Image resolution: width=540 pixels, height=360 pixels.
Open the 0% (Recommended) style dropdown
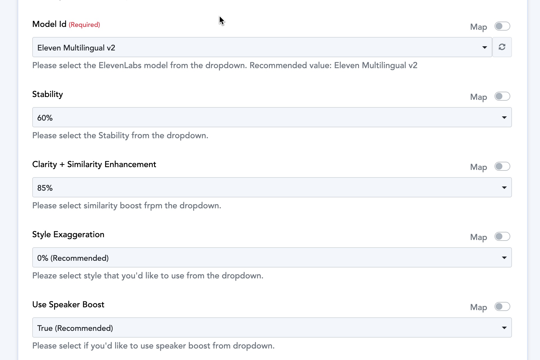click(272, 258)
